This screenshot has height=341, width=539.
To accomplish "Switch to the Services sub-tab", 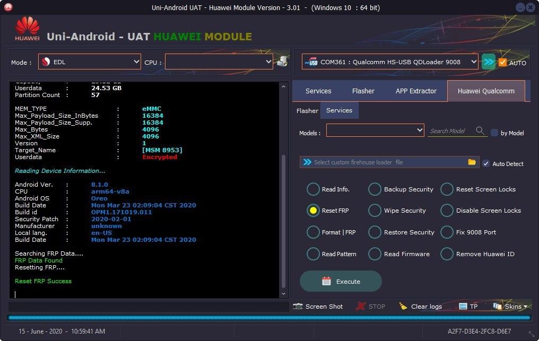I will click(x=340, y=110).
